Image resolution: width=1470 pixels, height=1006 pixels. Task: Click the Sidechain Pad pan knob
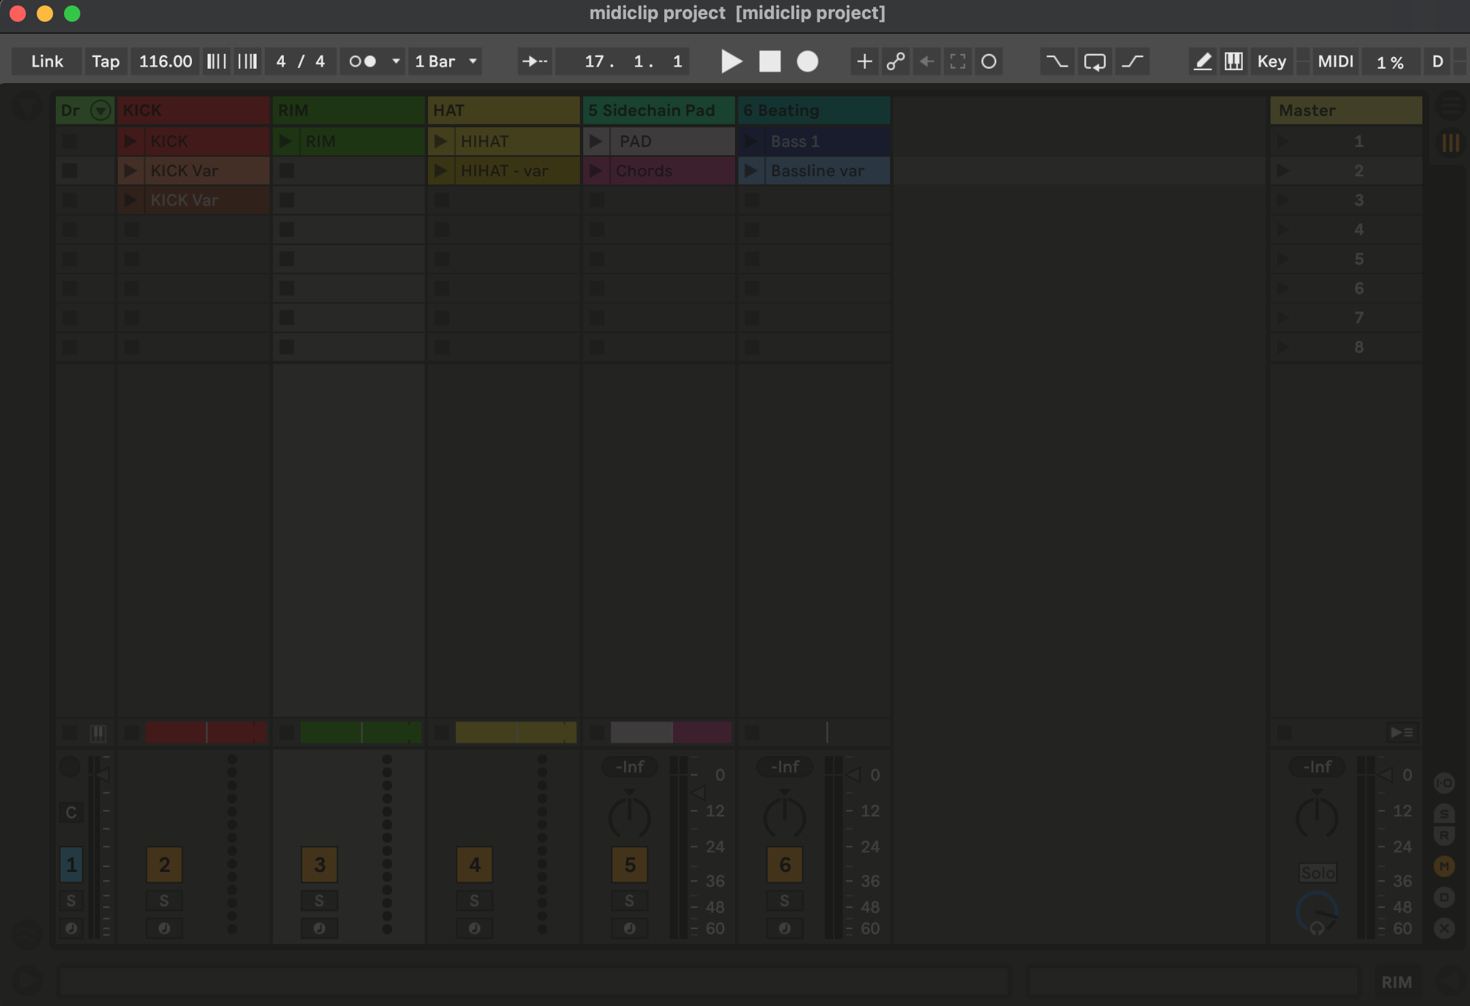(630, 817)
